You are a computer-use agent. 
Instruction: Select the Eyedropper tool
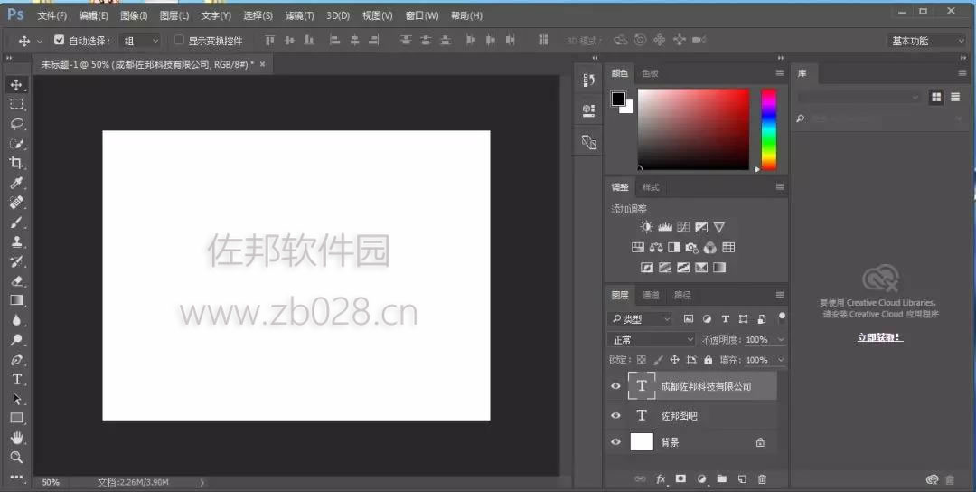17,183
